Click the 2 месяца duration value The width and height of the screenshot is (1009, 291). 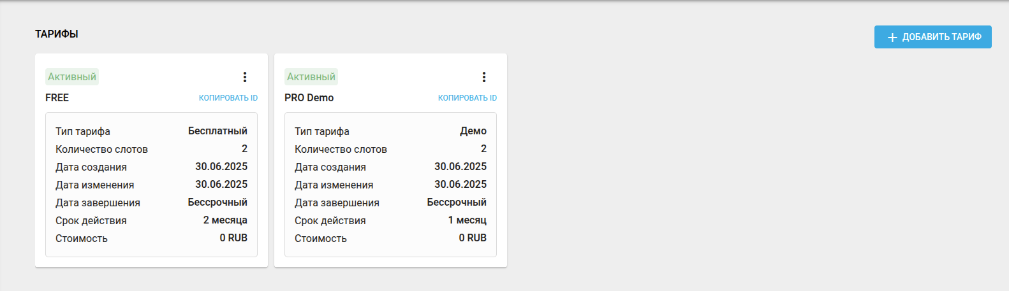pyautogui.click(x=225, y=220)
